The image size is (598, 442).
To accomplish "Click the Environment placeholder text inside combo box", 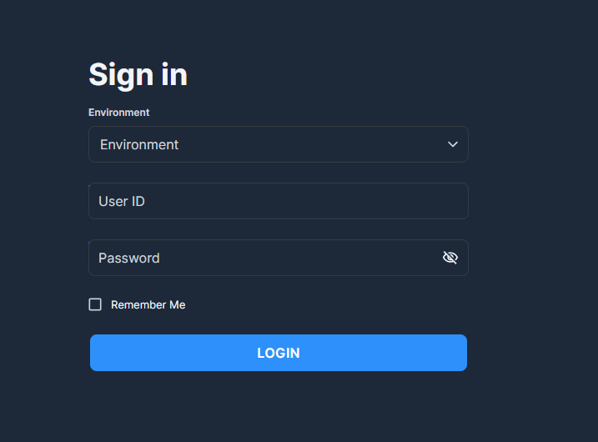I will [139, 144].
